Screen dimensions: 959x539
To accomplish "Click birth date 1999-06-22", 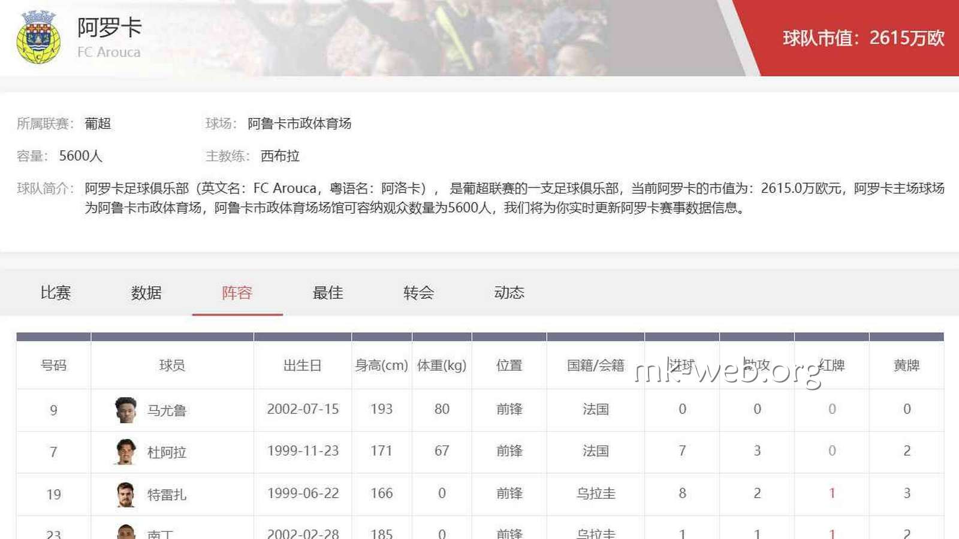I will tap(303, 493).
